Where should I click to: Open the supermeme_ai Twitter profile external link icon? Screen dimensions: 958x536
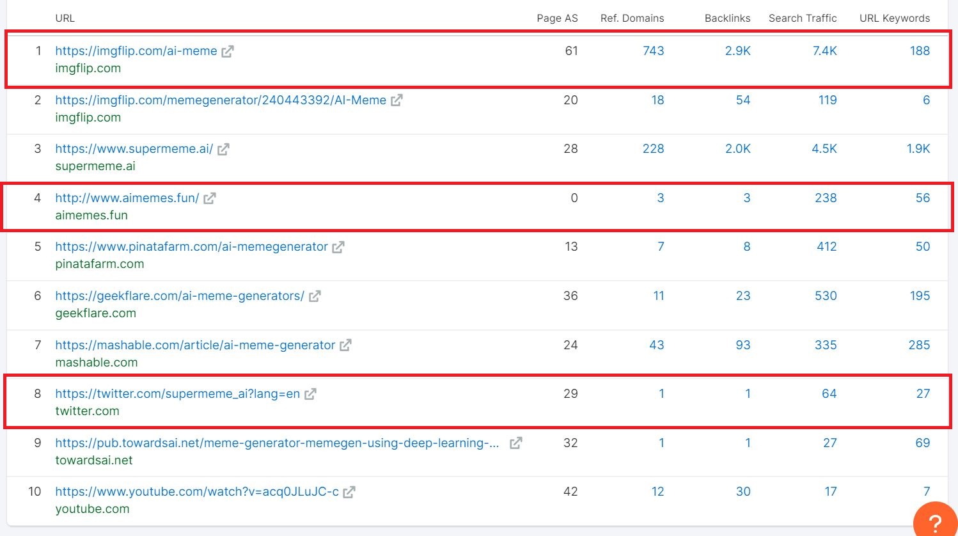(x=310, y=393)
